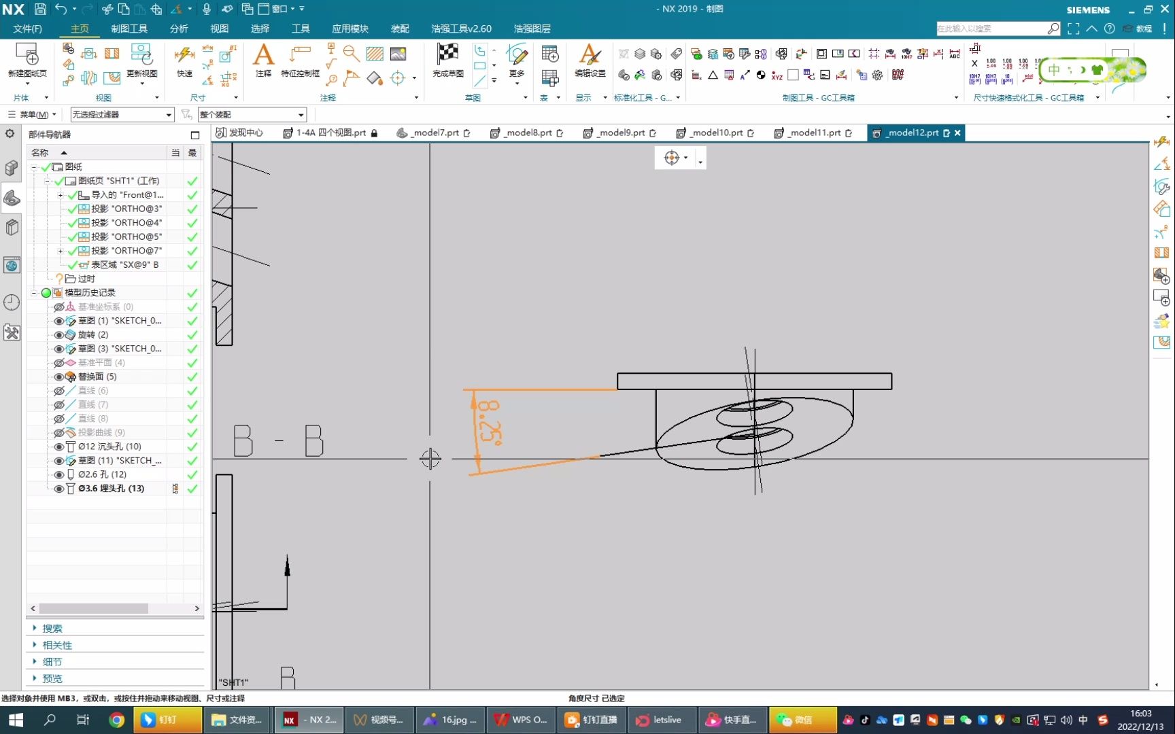Click the 教程 tutorial button
Screen dimensions: 1175x734
pos(1138,29)
